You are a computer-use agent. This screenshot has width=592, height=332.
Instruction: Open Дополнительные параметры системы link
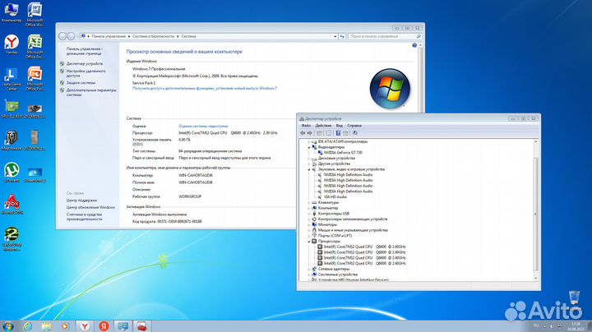tap(91, 92)
